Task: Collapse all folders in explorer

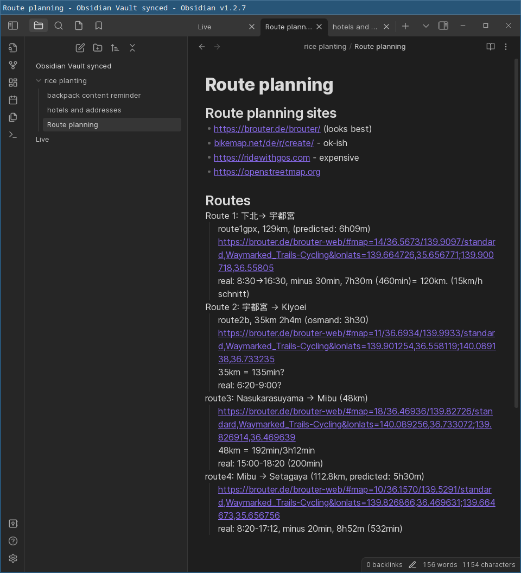Action: pyautogui.click(x=132, y=48)
